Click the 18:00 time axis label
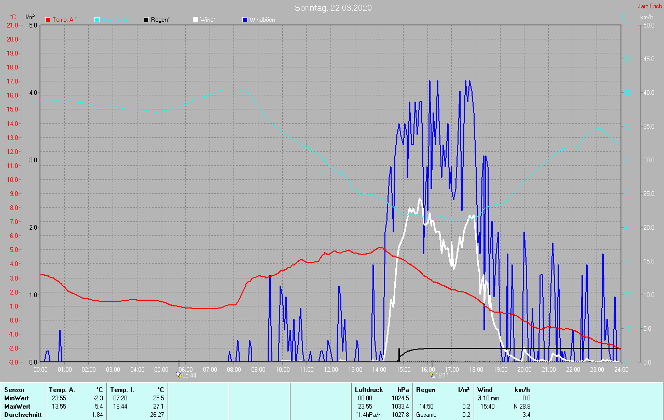The width and height of the screenshot is (664, 420). click(x=476, y=369)
